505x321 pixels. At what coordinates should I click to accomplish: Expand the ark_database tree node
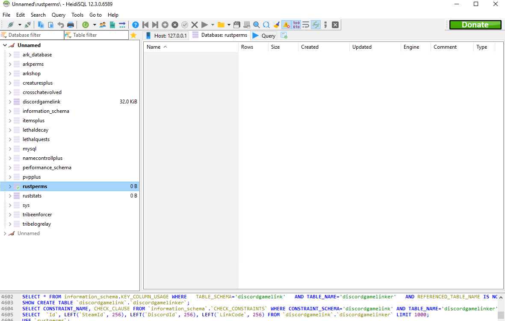coord(10,55)
